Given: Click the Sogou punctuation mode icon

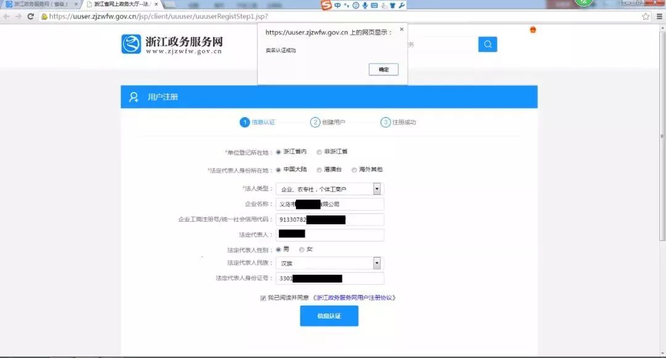Looking at the screenshot, I should (347, 6).
